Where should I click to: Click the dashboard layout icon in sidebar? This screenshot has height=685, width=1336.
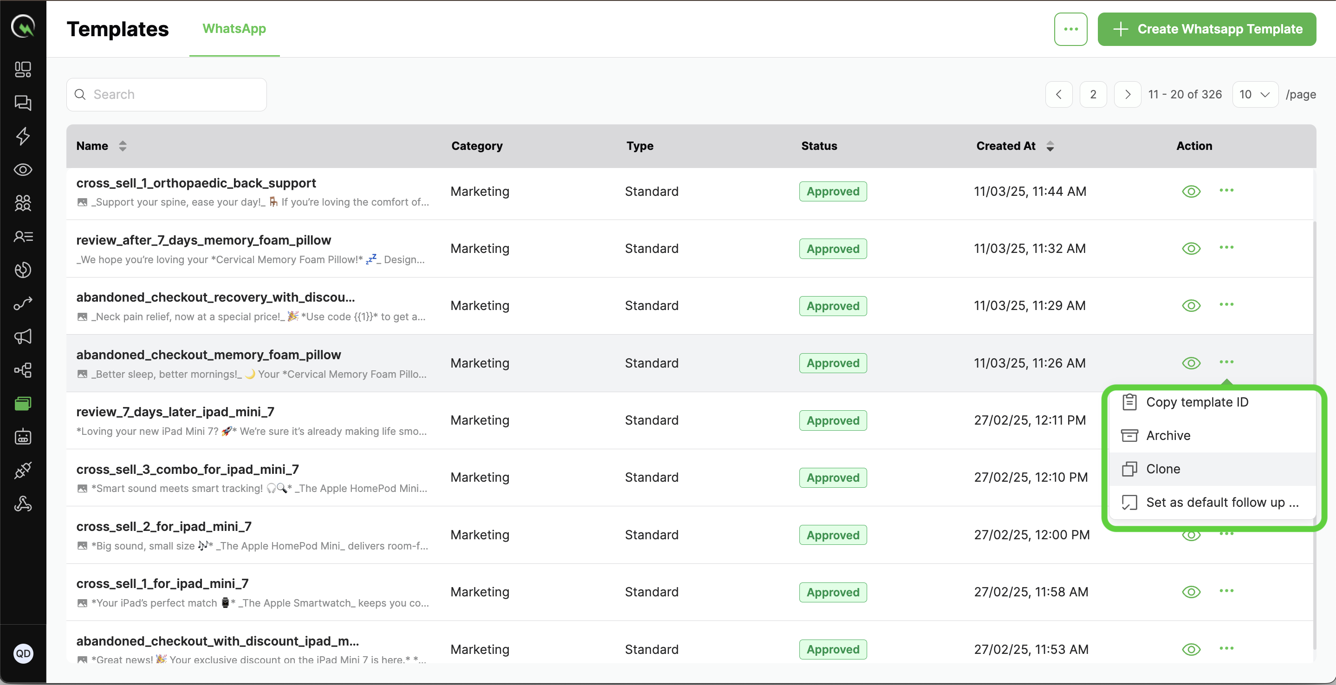(23, 70)
